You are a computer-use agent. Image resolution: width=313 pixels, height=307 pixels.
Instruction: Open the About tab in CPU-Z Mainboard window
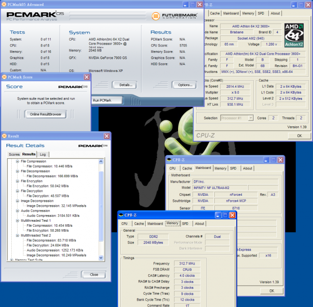coord(247,168)
